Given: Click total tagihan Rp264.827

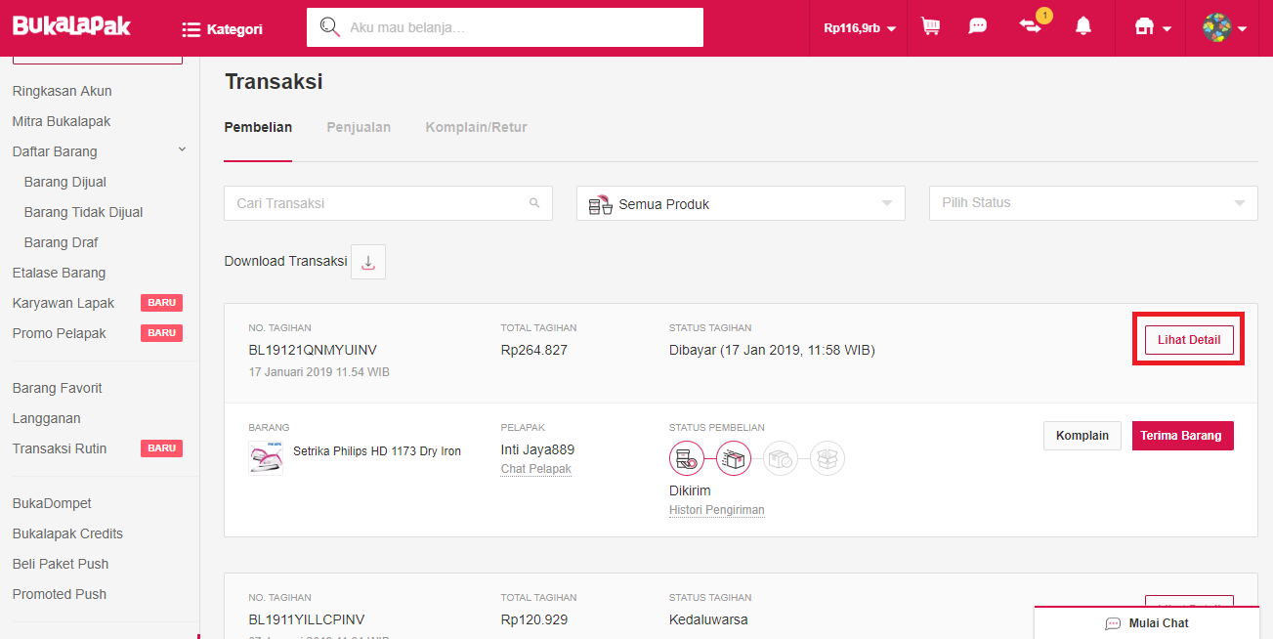Looking at the screenshot, I should click(534, 350).
